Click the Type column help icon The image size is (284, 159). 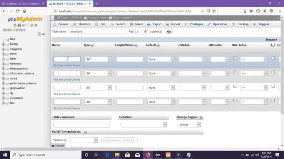pyautogui.click(x=92, y=45)
